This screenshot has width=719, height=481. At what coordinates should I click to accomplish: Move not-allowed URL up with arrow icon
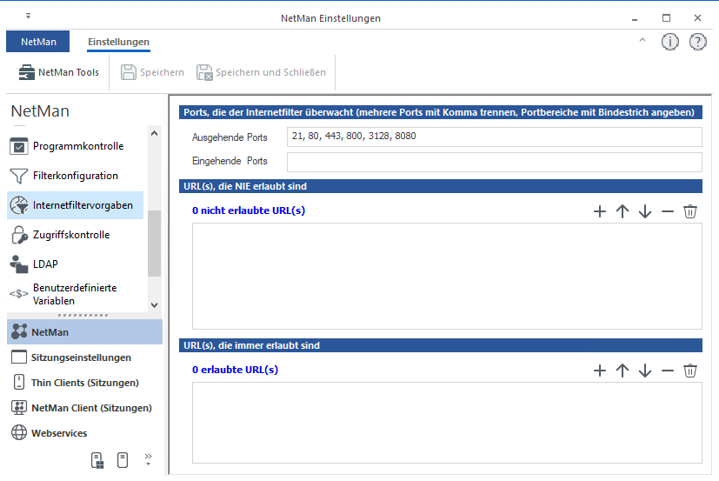tap(622, 211)
